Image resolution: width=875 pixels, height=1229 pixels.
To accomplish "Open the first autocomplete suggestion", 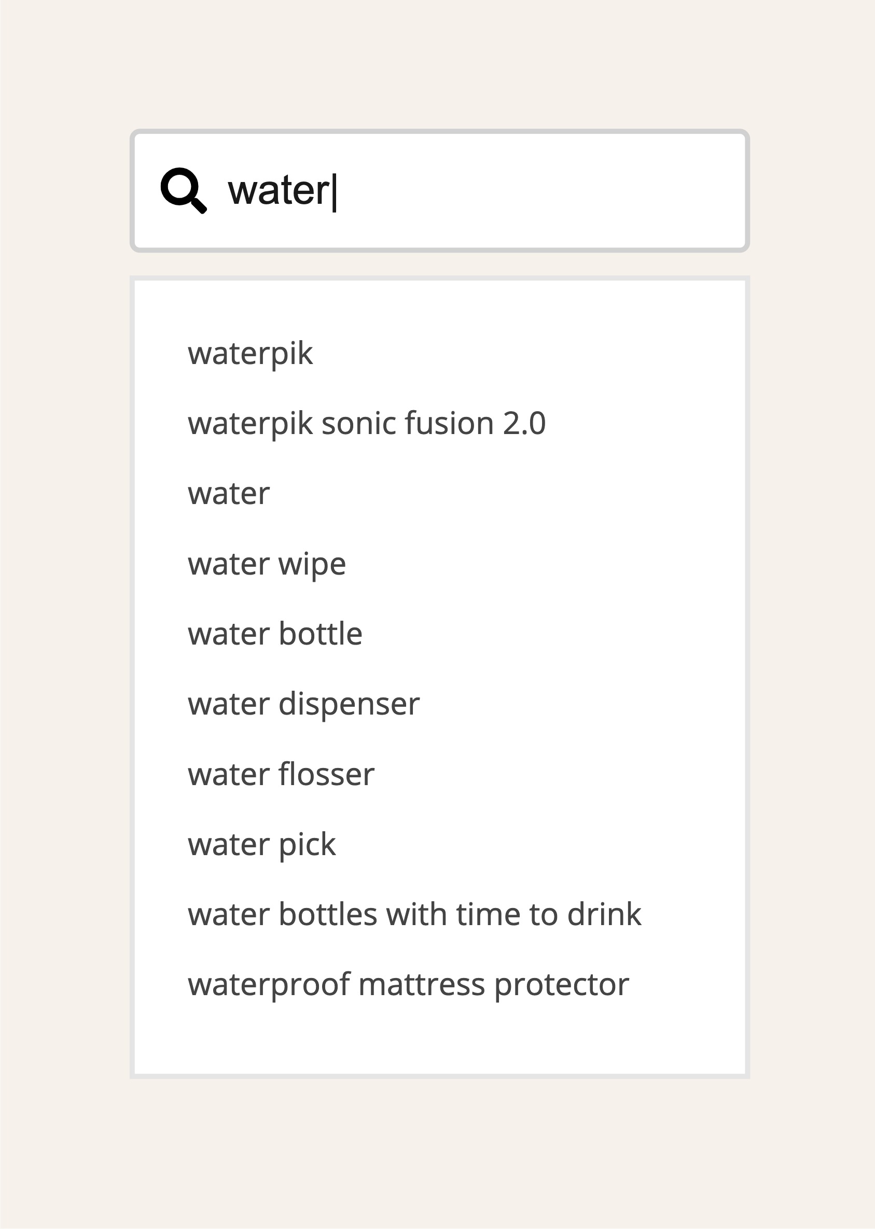I will point(250,354).
